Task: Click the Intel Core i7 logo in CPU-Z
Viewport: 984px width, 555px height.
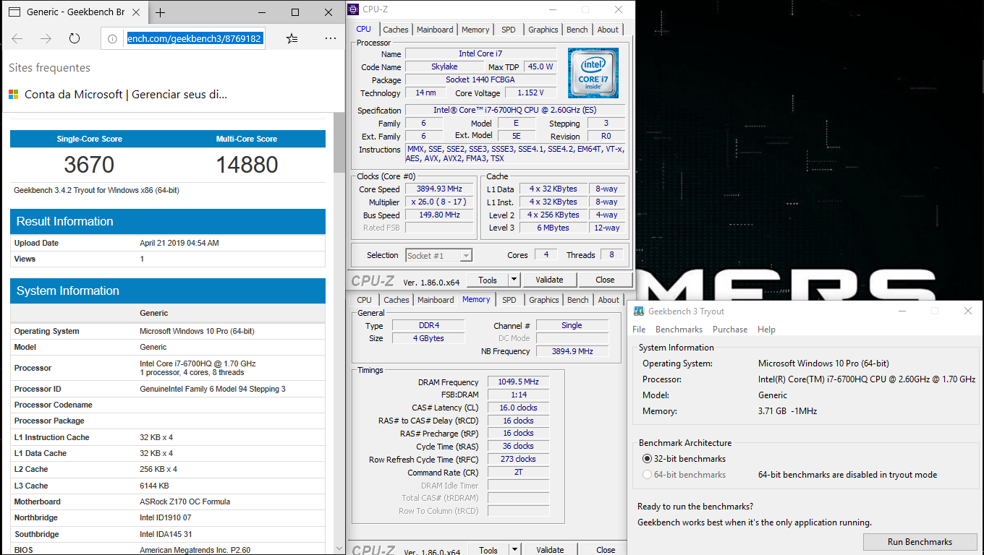Action: [593, 73]
